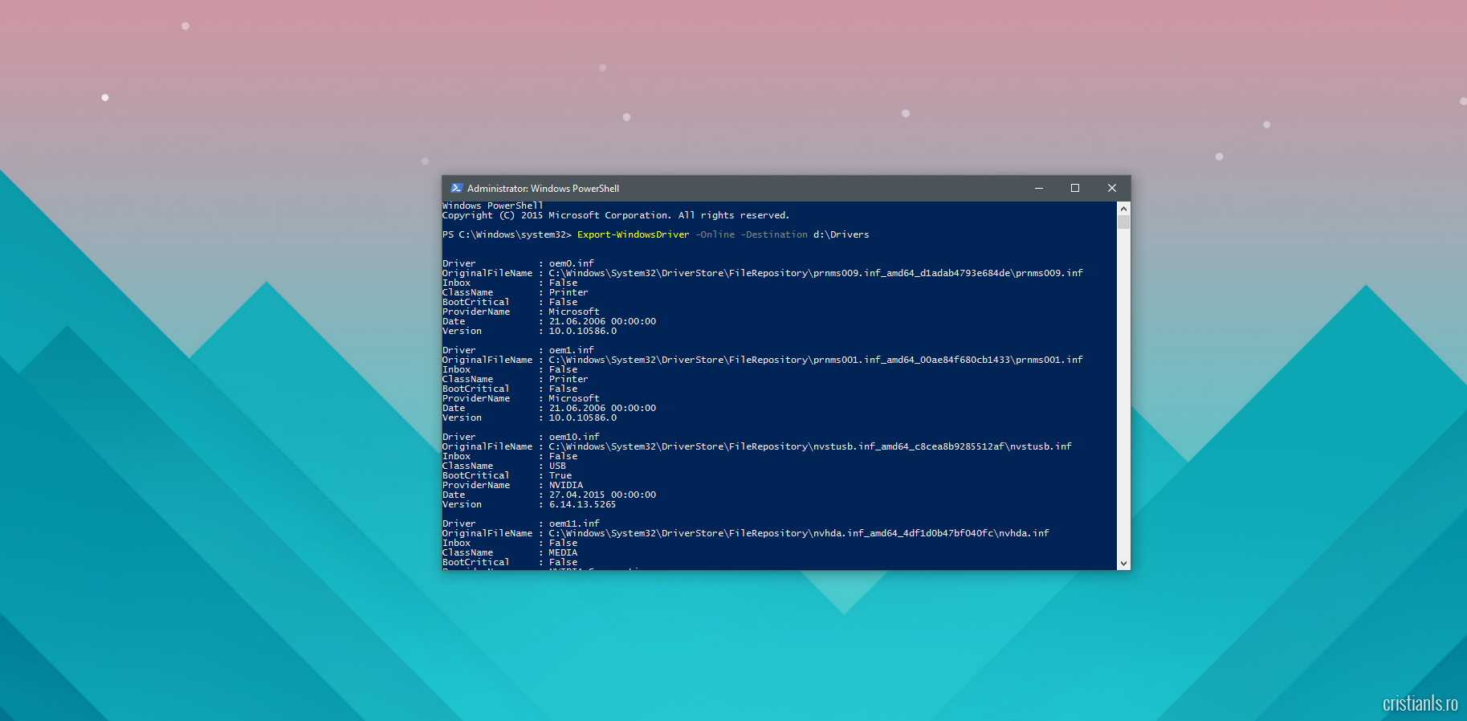Screen dimensions: 1467x721
Task: Click the oem1.inf driver value
Action: (x=571, y=350)
